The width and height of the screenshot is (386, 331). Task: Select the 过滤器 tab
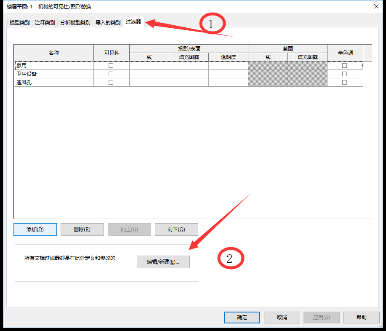(x=133, y=22)
